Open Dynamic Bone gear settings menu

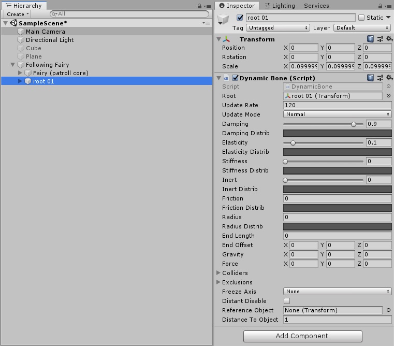click(x=389, y=78)
